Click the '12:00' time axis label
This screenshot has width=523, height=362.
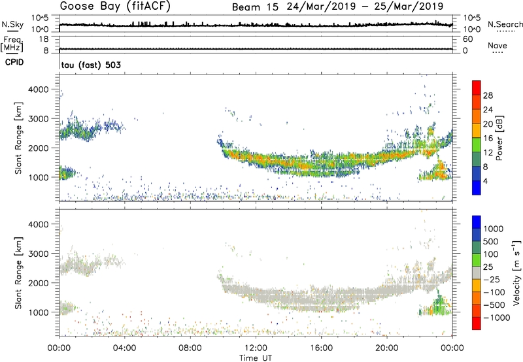click(256, 348)
